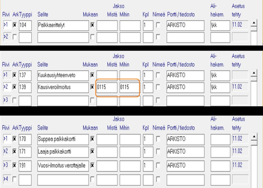Uncheck Mukaan for Laaja palkkakortti

(92, 152)
